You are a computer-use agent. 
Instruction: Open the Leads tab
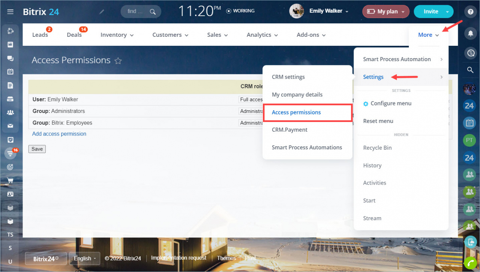click(x=40, y=35)
